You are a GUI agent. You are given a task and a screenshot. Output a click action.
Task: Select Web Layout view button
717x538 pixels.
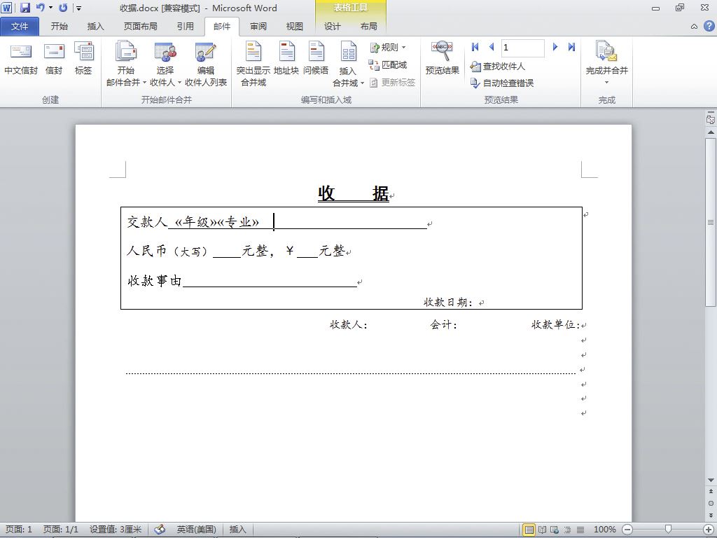(x=555, y=530)
